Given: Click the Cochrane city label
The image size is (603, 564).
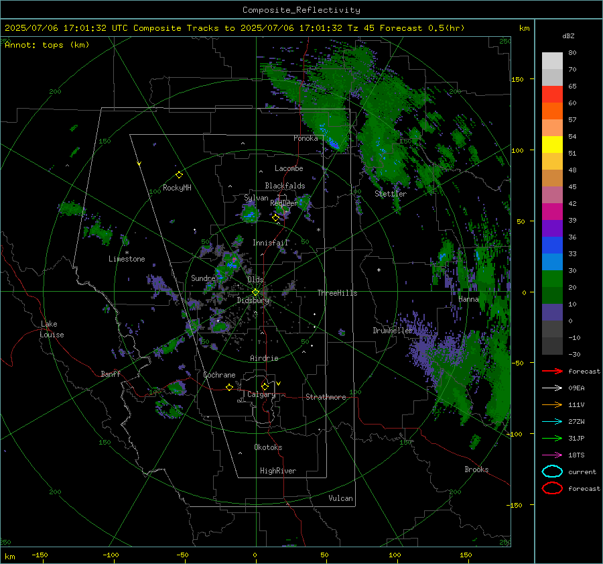Looking at the screenshot, I should (x=219, y=375).
